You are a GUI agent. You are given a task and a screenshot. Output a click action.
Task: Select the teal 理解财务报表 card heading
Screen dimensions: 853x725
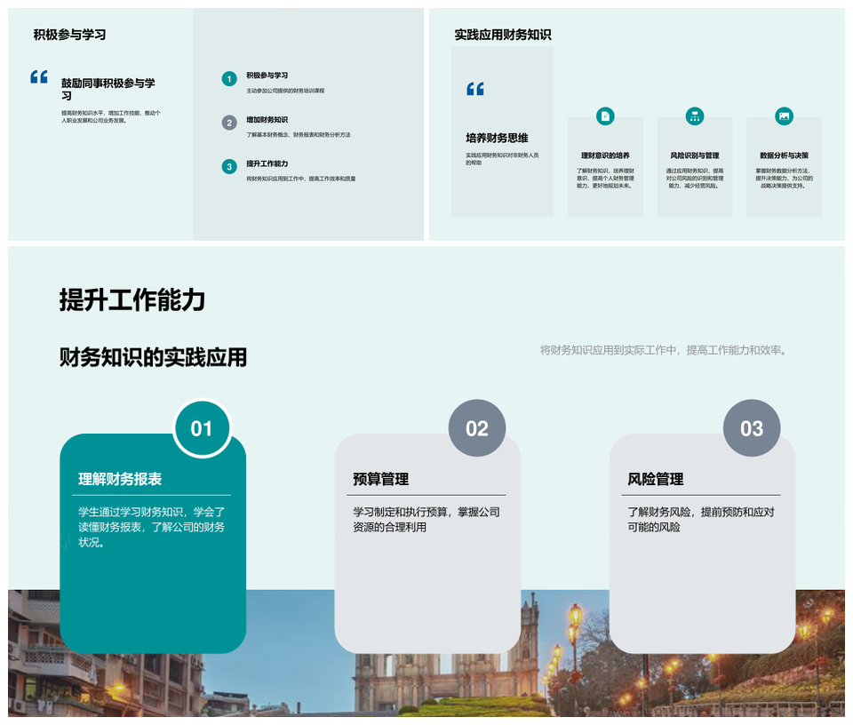120,479
